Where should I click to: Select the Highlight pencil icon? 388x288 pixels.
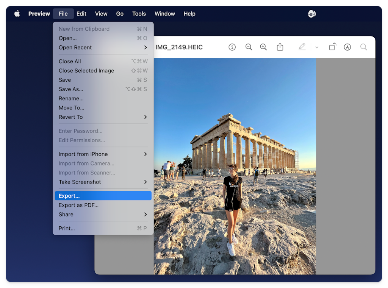tap(302, 47)
